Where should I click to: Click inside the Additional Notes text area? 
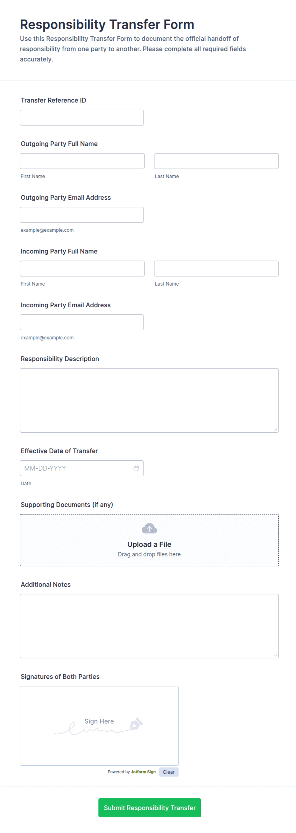point(149,626)
